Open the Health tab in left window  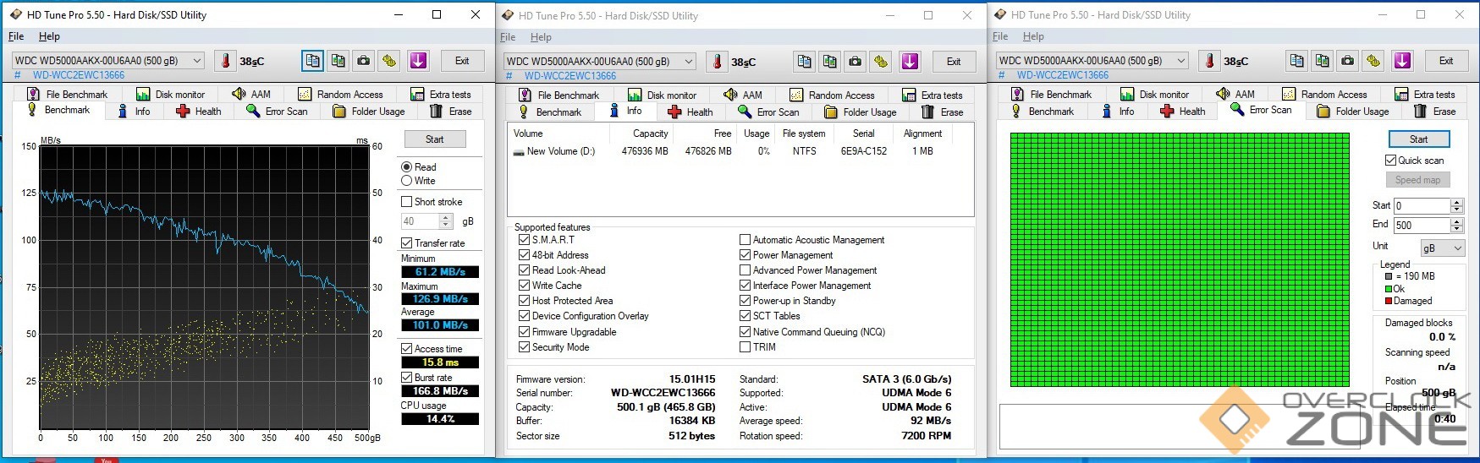[x=199, y=112]
